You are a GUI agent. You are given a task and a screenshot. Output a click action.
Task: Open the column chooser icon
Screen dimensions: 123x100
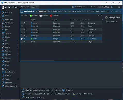(x=103, y=20)
